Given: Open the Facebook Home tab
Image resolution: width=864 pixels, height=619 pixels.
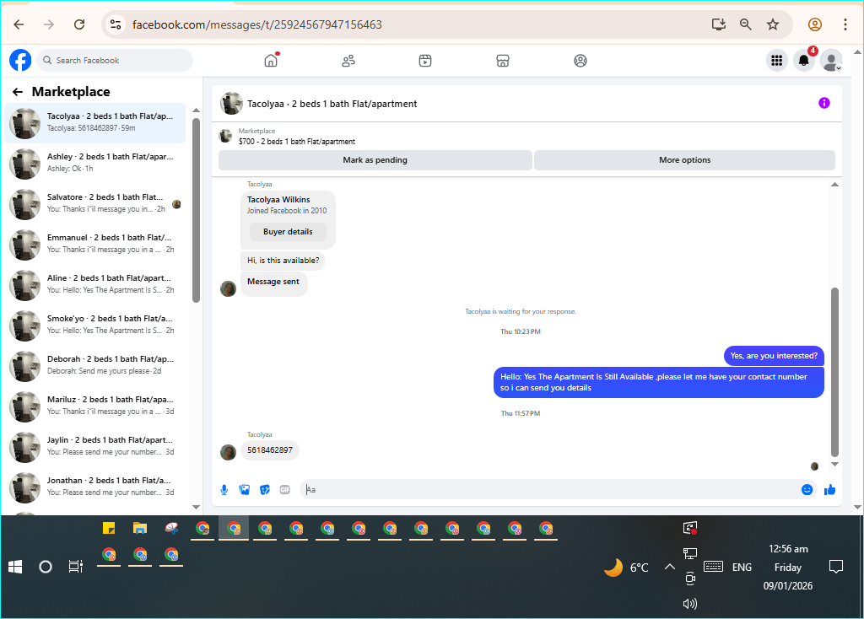Looking at the screenshot, I should (x=271, y=61).
